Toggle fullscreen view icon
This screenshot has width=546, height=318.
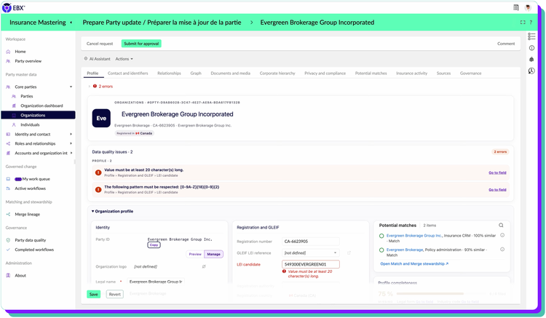(x=523, y=23)
